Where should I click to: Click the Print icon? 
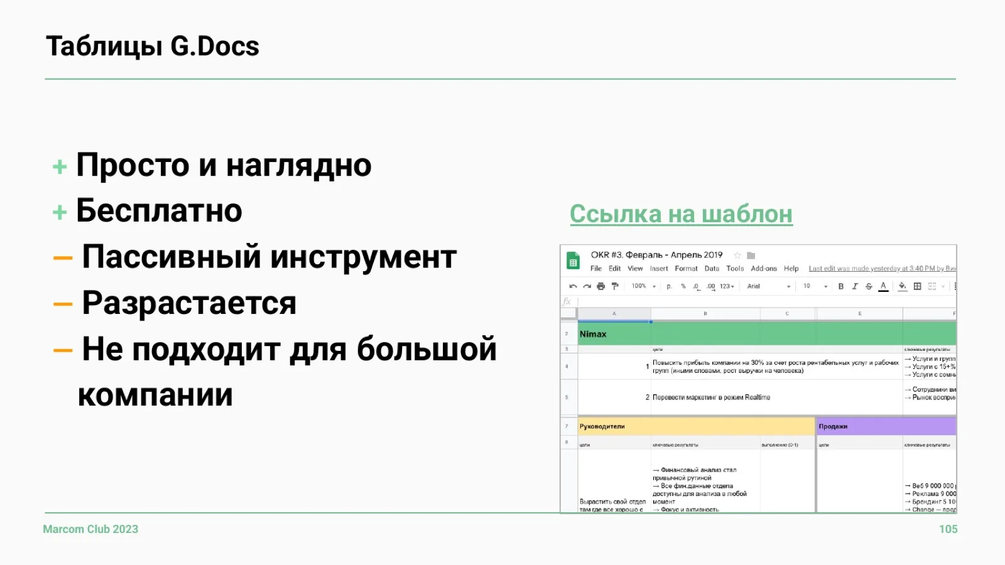coord(600,286)
